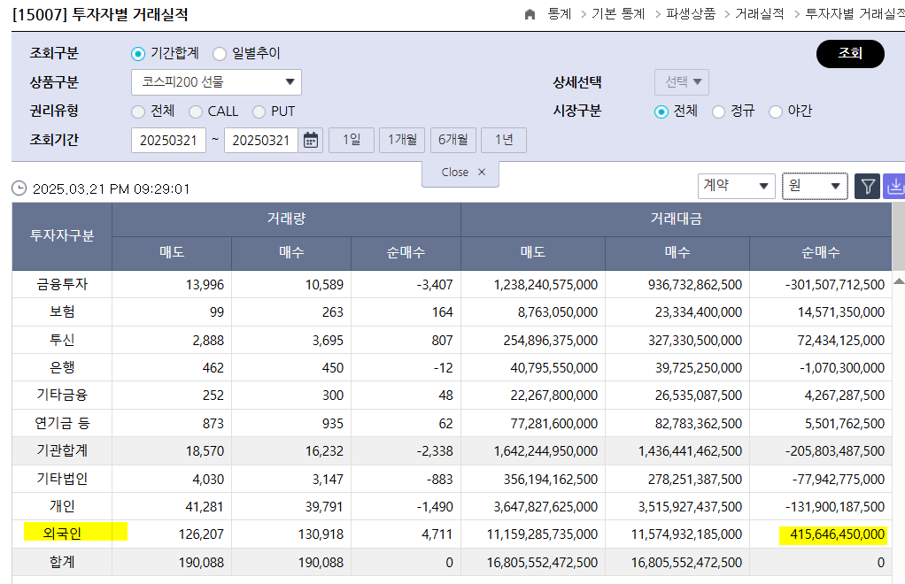The width and height of the screenshot is (905, 584).
Task: Choose 야간 market radio button
Action: click(776, 111)
